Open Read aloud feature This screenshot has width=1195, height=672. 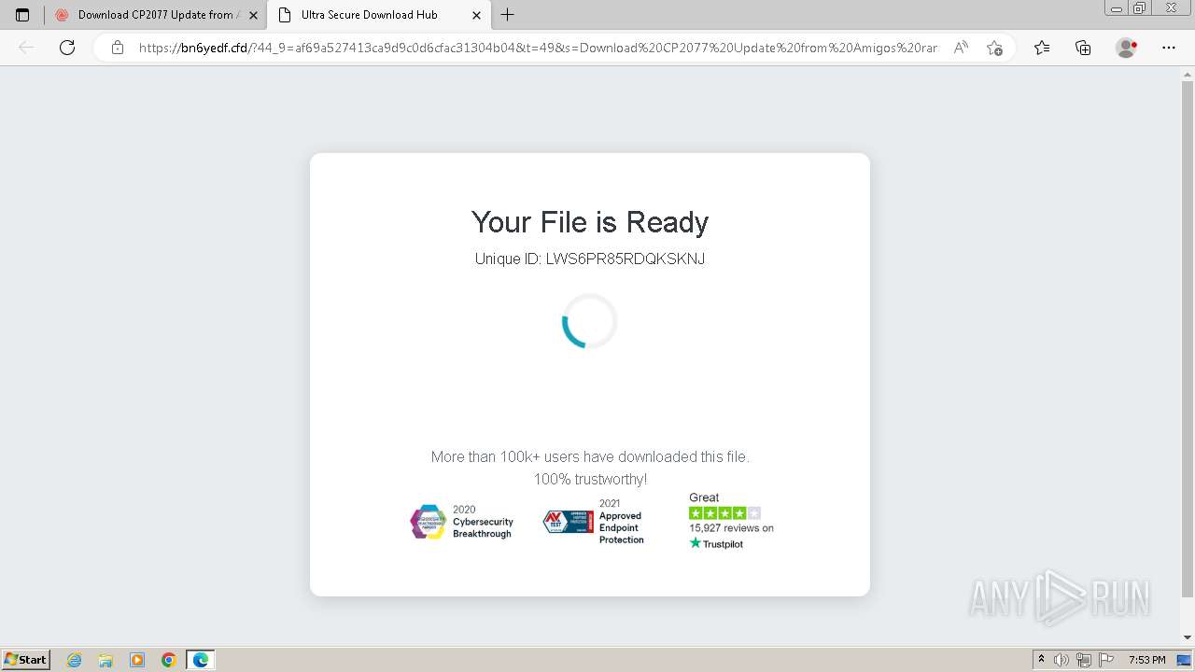[x=961, y=48]
